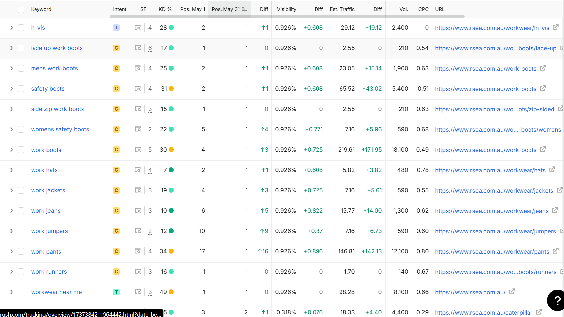The height and width of the screenshot is (317, 564).
Task: Tick the checkbox for safety boots
Action: [x=21, y=89]
